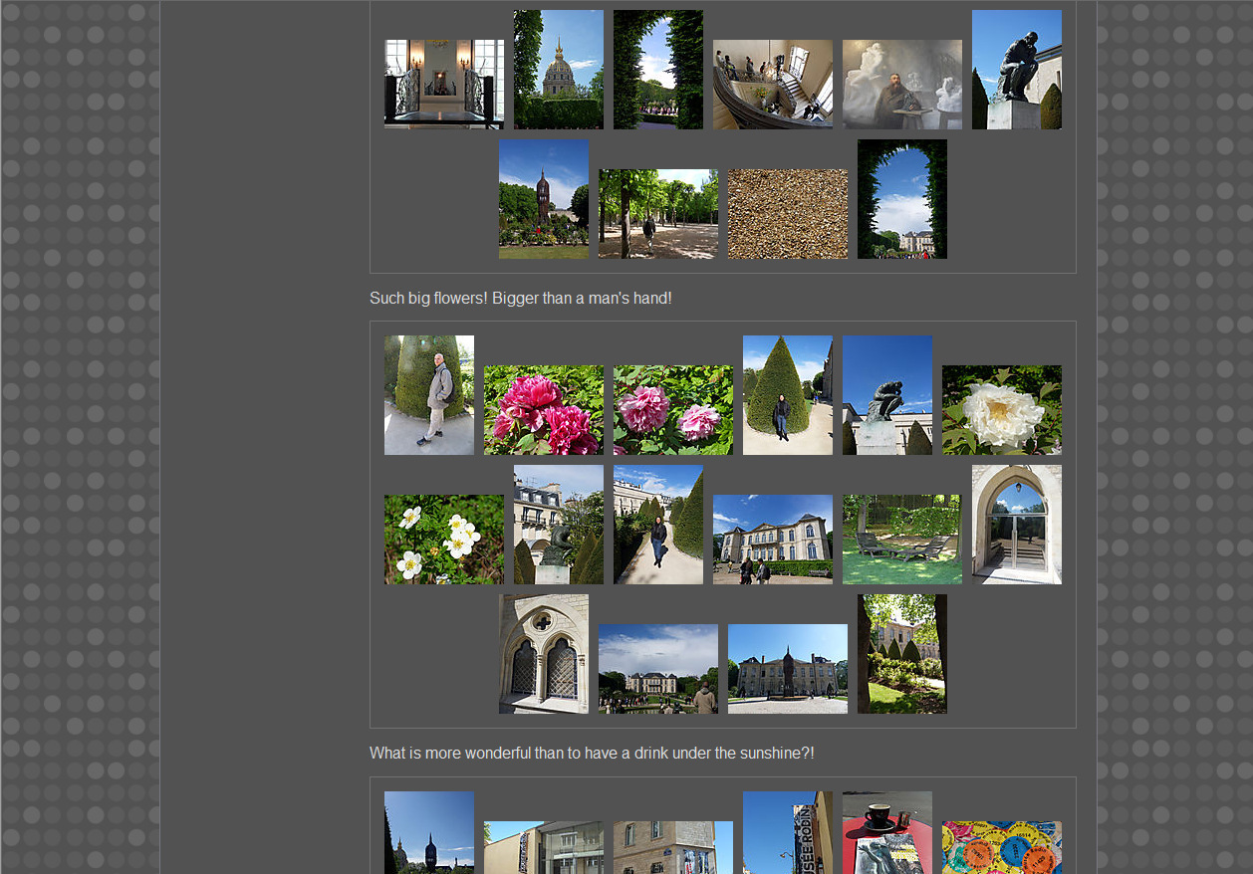Click the man in beige jacket photo

(x=428, y=395)
